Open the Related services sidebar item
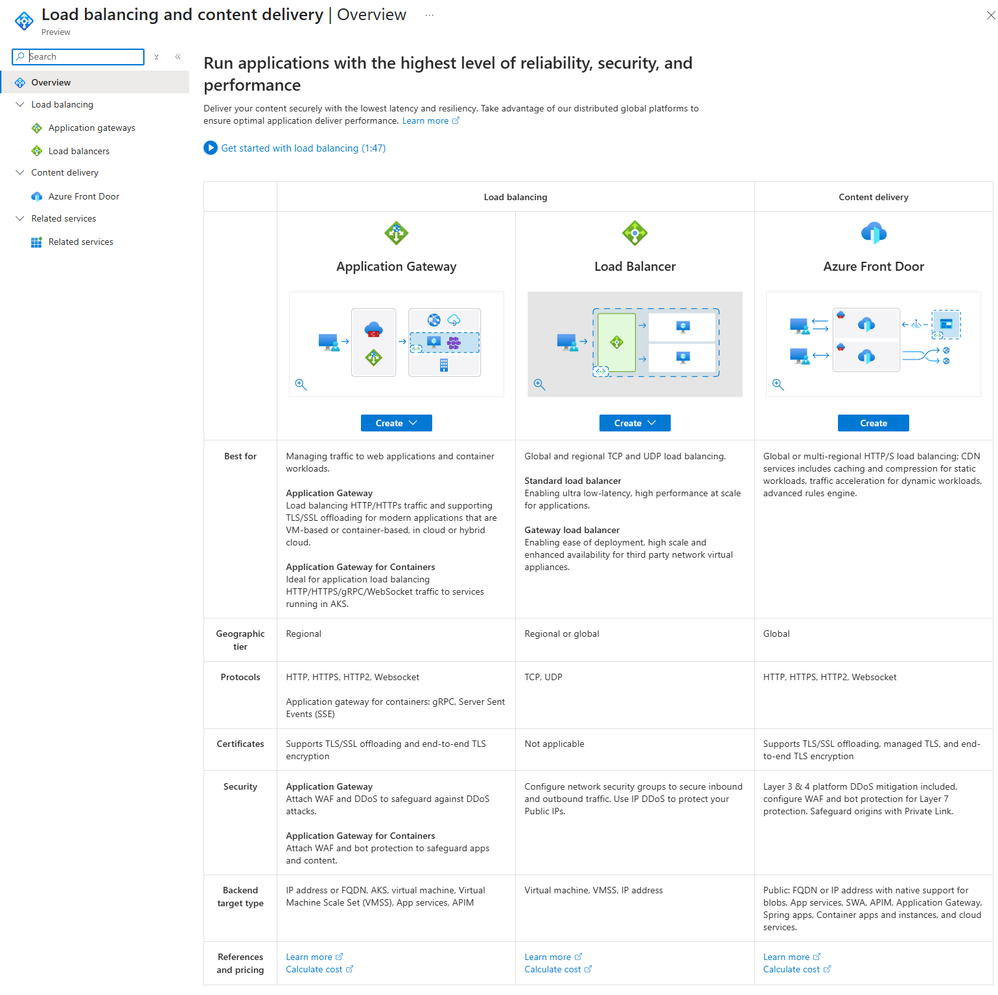Viewport: 998px width, 995px height. (x=80, y=242)
